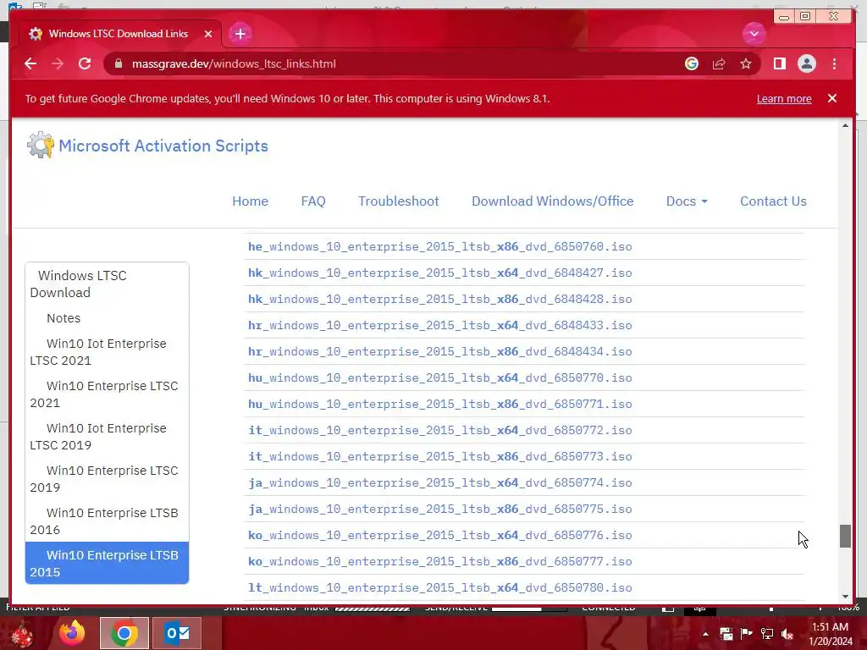Download hk x86 dvd_6848428 iso
This screenshot has width=867, height=650.
click(x=440, y=299)
